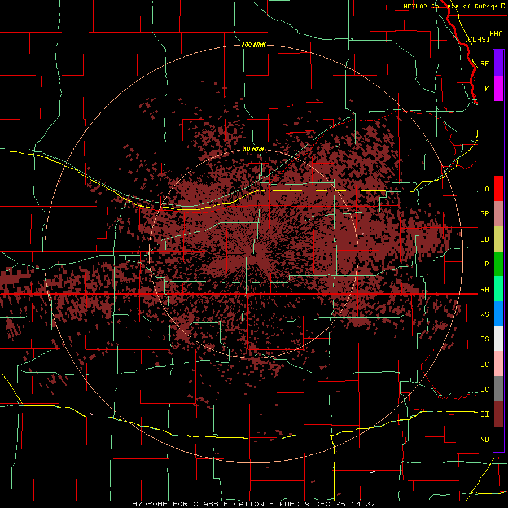
Task: Click the HR legend label
Action: pos(484,264)
